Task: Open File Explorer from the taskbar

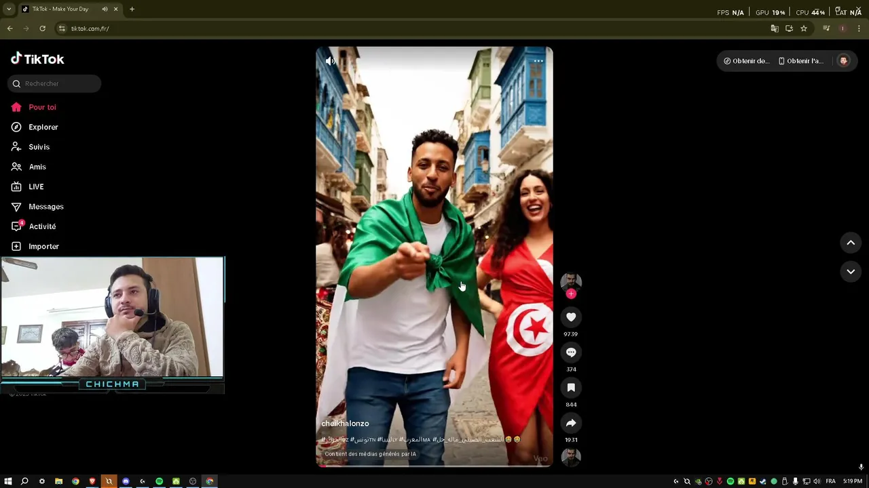Action: [58, 481]
